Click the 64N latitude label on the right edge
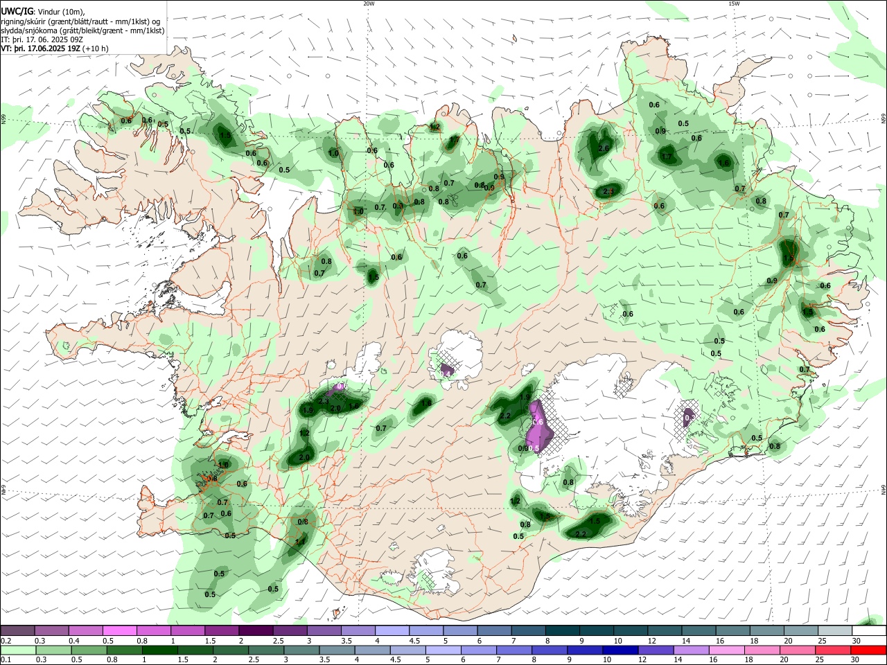The height and width of the screenshot is (665, 887). tap(884, 490)
